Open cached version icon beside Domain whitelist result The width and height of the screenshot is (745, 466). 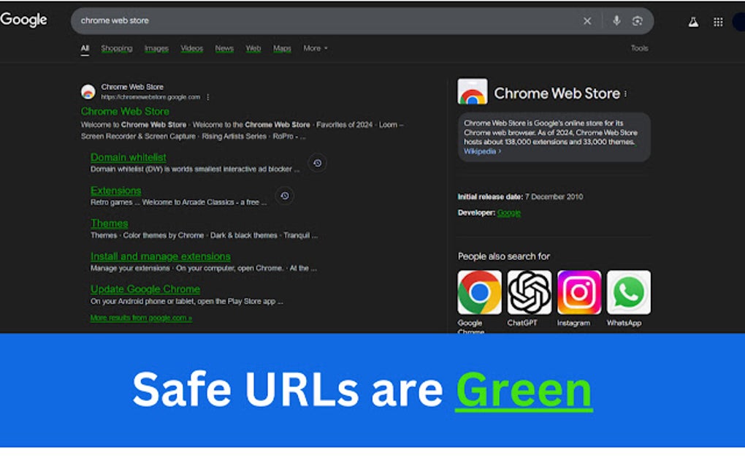tap(317, 163)
